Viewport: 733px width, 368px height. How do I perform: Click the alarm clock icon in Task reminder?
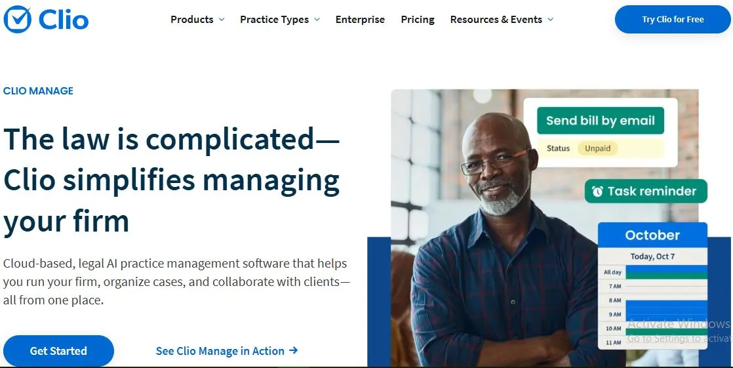pos(597,192)
